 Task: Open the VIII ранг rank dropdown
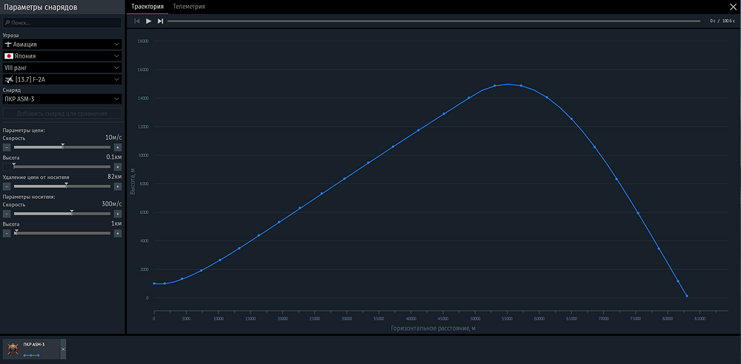(x=62, y=68)
